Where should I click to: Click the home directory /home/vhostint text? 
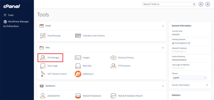point(179,60)
